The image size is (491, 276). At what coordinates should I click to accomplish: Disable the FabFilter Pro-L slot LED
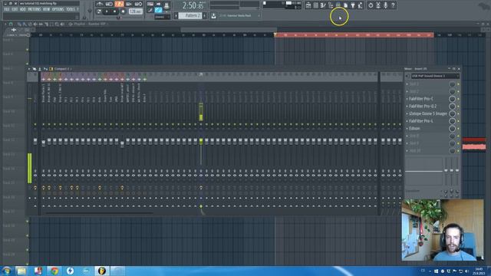[x=458, y=121]
